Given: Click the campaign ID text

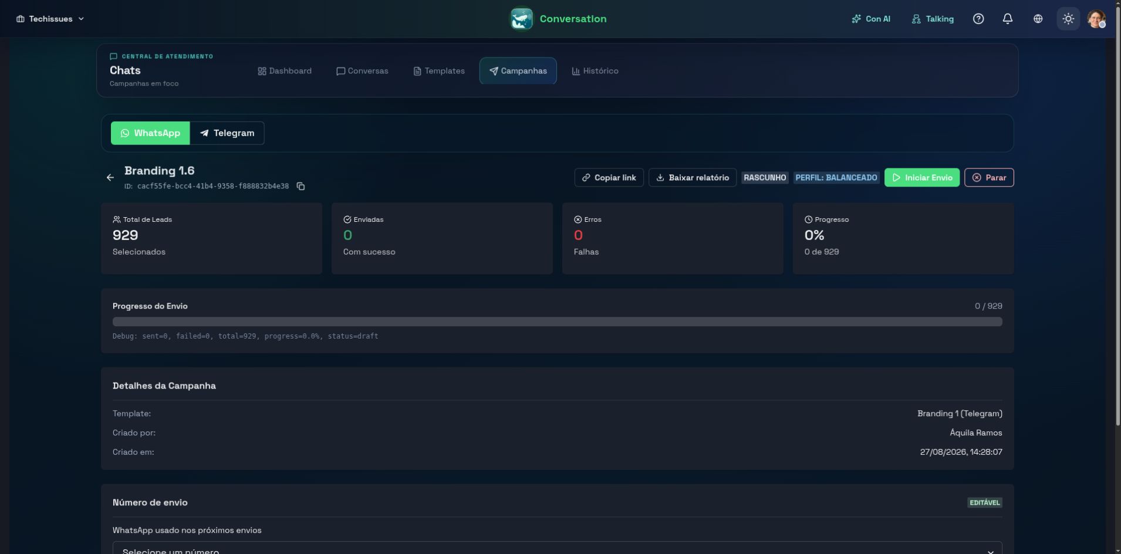Looking at the screenshot, I should click(213, 186).
